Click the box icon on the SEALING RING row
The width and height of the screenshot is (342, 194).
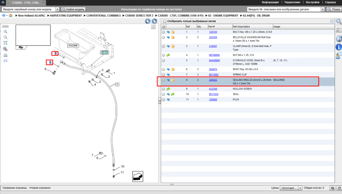(x=173, y=80)
